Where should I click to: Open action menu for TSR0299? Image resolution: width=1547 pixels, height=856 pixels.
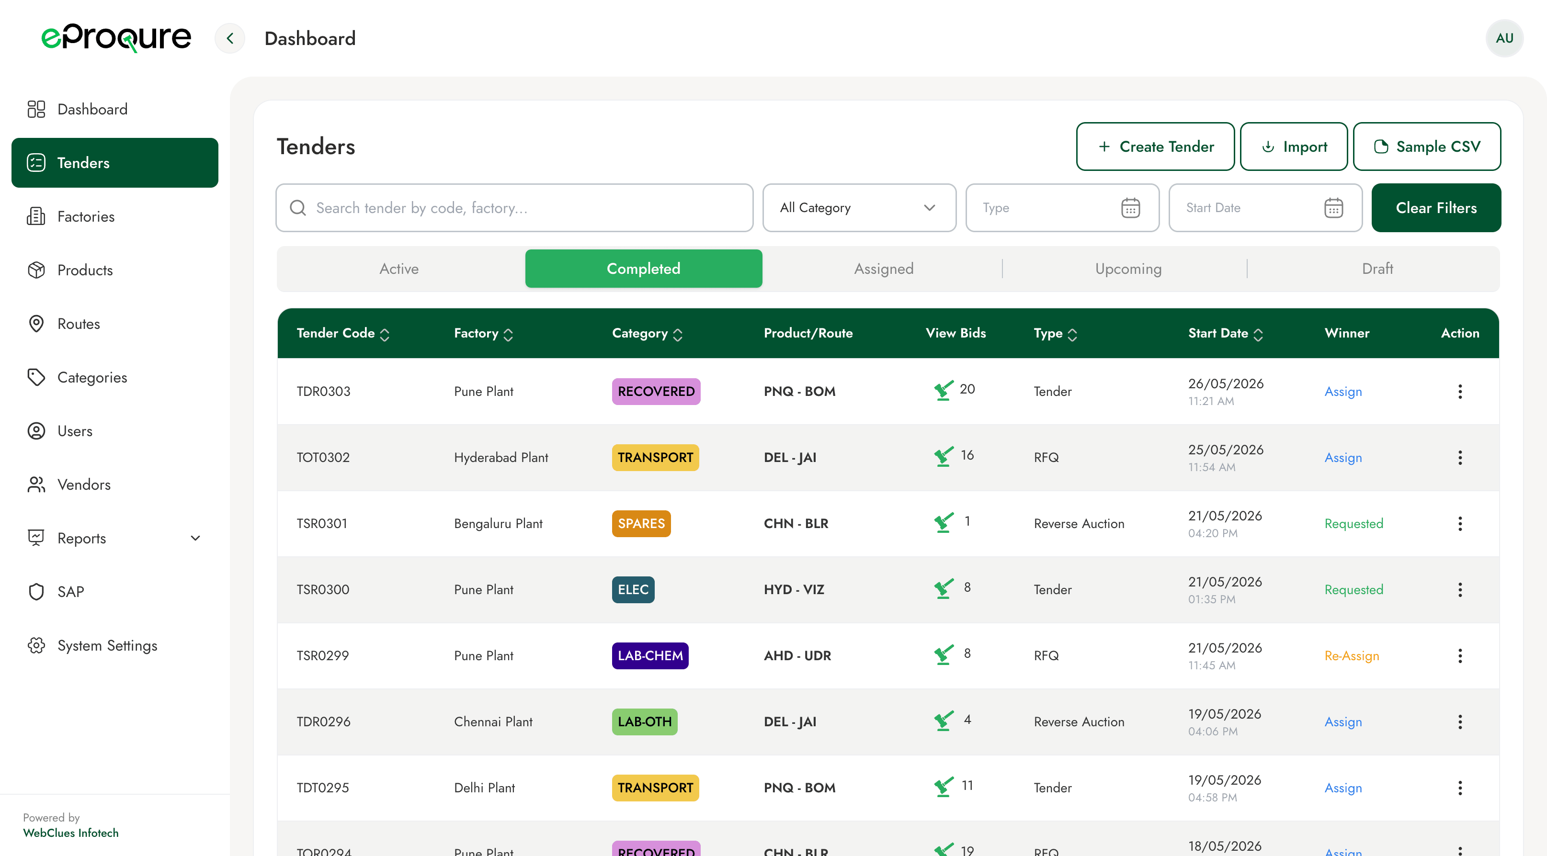point(1459,655)
